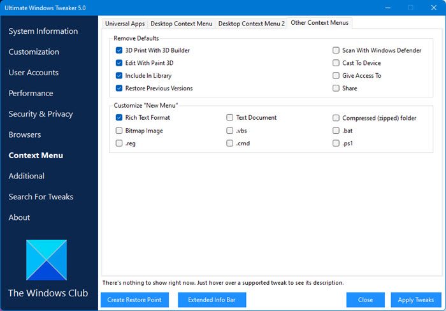Click the Extended Info Bar button
The width and height of the screenshot is (446, 311).
coord(212,300)
